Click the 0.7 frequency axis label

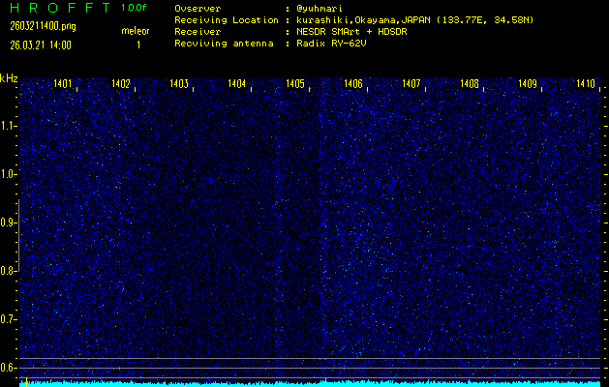(9, 318)
